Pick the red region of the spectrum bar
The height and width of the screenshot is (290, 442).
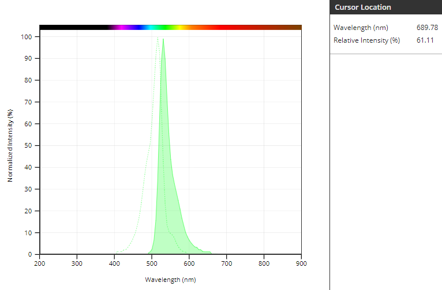[231, 27]
